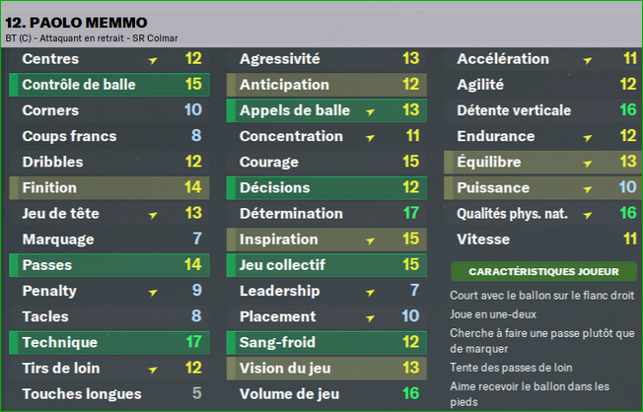Viewport: 643px width, 412px height.
Task: Select the 'Joue en une-deux' trait
Action: 493,314
